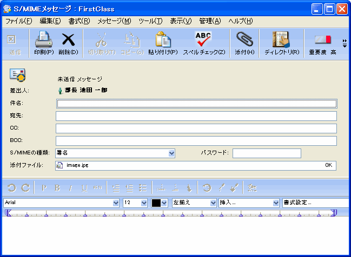Click the Attach (添付) paperclip icon
This screenshot has width=351, height=257.
pos(244,39)
